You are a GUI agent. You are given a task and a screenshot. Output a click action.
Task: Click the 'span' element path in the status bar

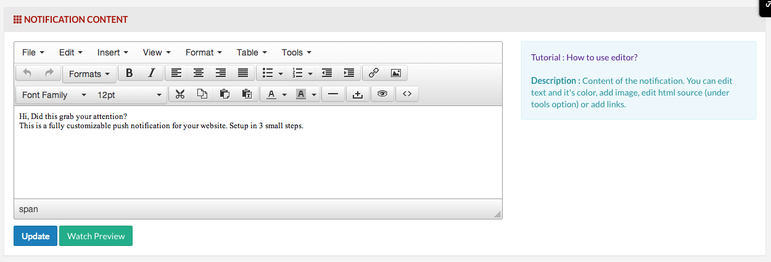click(28, 209)
